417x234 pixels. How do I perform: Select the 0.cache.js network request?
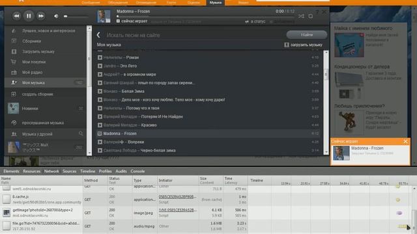(x=41, y=200)
